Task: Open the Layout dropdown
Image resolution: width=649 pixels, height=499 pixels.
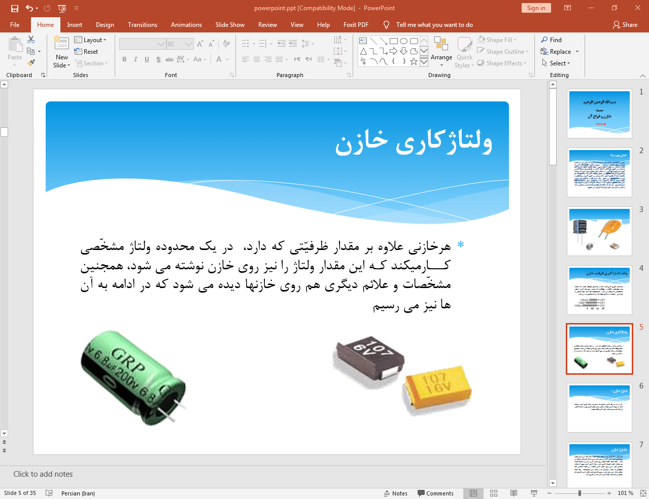Action: pos(90,40)
